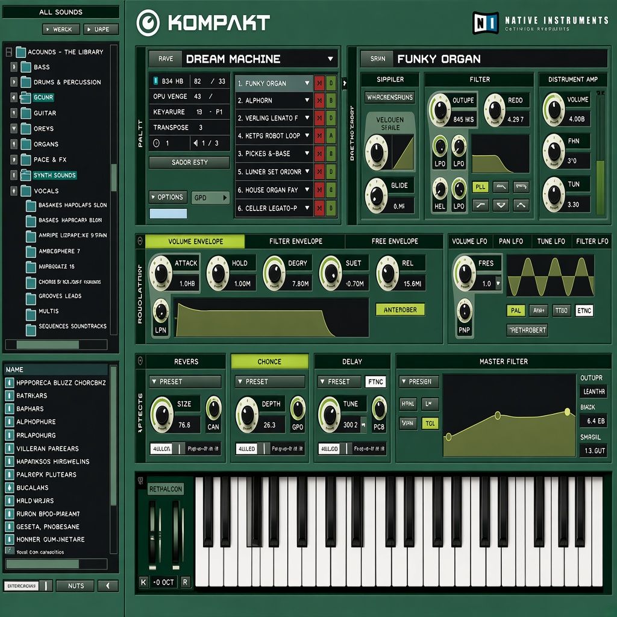Expand the Bass folder in library tree
This screenshot has width=617, height=617.
[14, 67]
